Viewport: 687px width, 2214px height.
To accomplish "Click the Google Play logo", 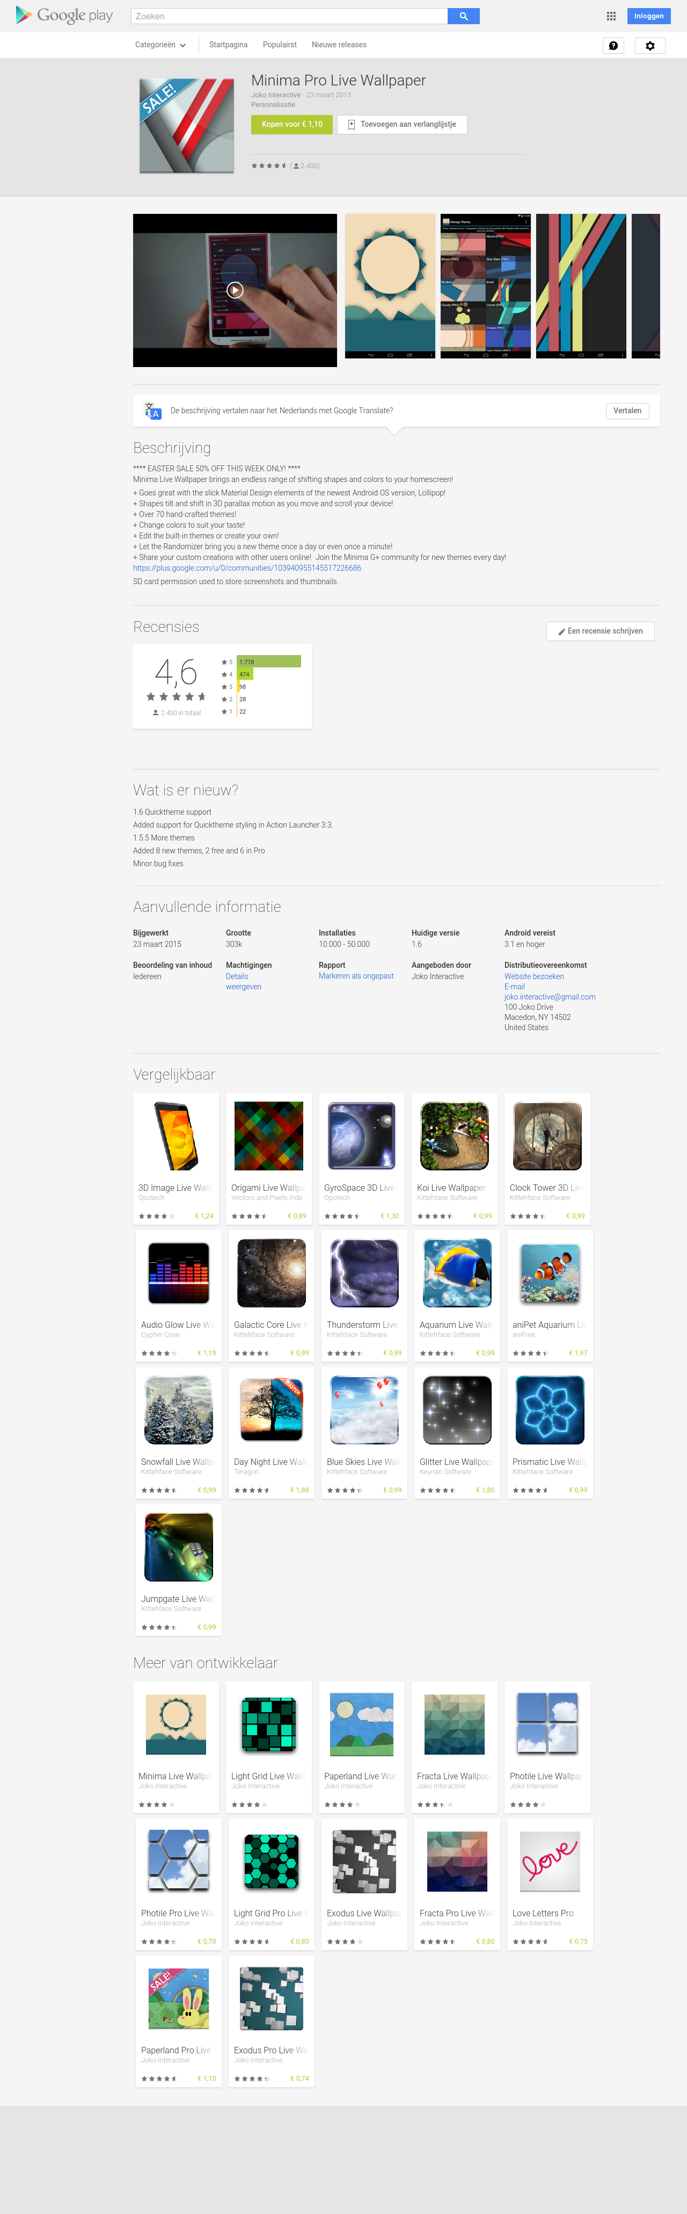I will (x=63, y=16).
